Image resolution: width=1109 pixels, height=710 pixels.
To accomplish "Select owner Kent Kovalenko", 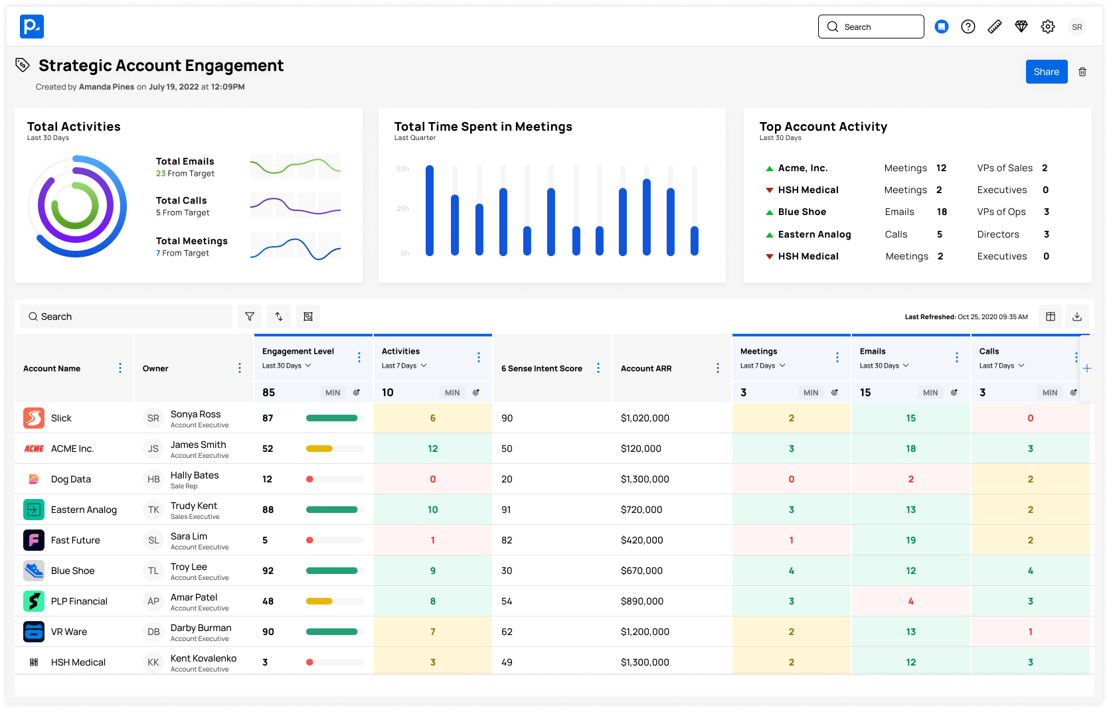I will click(x=203, y=658).
